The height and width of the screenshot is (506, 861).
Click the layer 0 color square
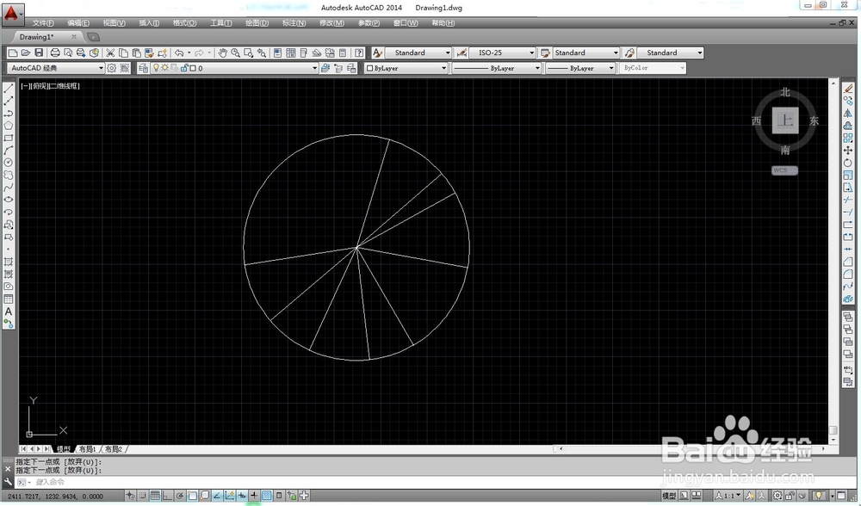[x=193, y=68]
